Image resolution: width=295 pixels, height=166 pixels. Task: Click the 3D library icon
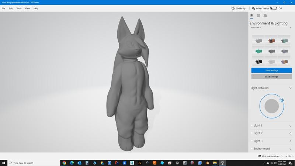233,8
